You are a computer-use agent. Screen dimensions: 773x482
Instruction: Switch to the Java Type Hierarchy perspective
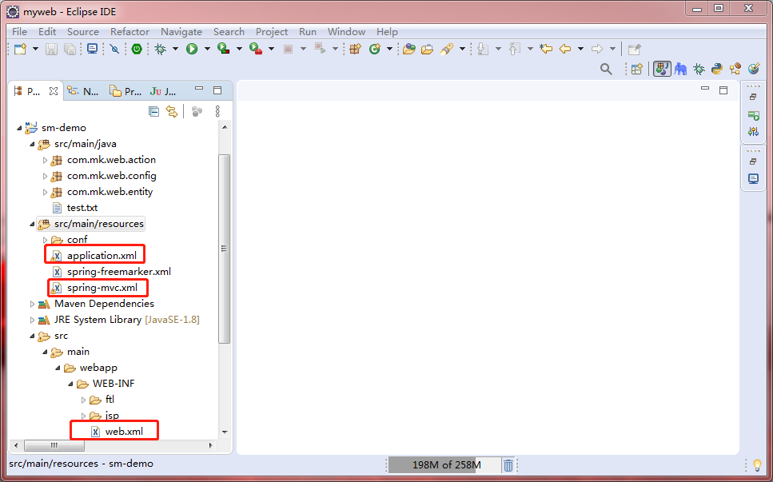[735, 69]
